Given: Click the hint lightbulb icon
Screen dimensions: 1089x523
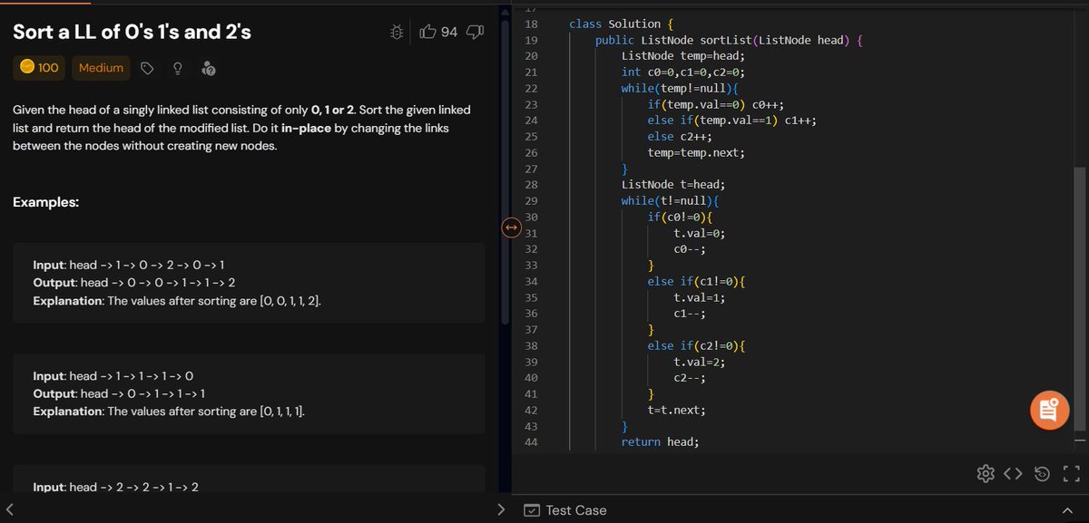Looking at the screenshot, I should 177,67.
